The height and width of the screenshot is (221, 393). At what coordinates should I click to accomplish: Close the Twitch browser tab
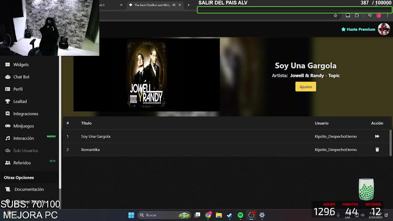(x=121, y=5)
